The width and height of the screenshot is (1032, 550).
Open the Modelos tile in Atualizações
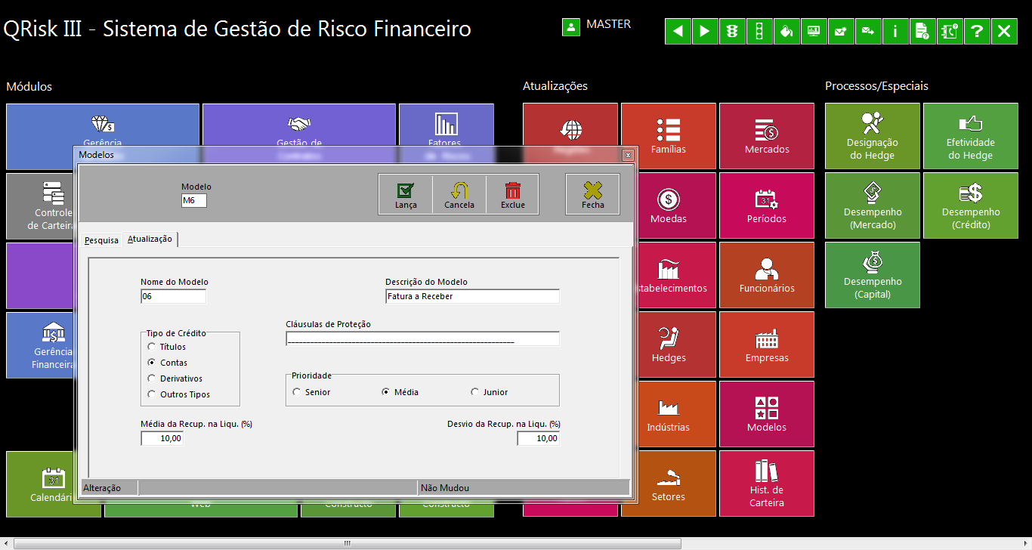[x=767, y=414]
